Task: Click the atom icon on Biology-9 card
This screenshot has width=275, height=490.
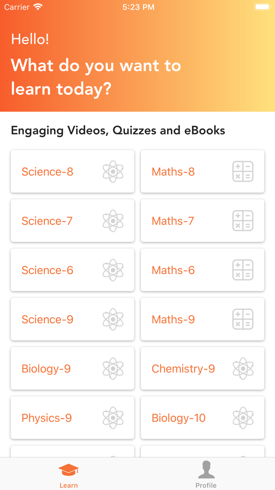Action: click(113, 368)
